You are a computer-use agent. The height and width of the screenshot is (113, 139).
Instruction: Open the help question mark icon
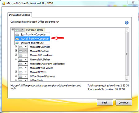point(127,23)
